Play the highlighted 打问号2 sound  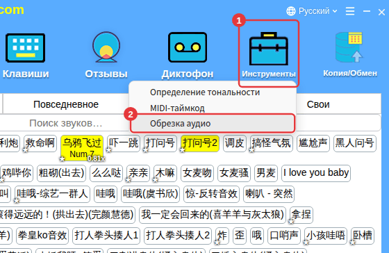[200, 143]
